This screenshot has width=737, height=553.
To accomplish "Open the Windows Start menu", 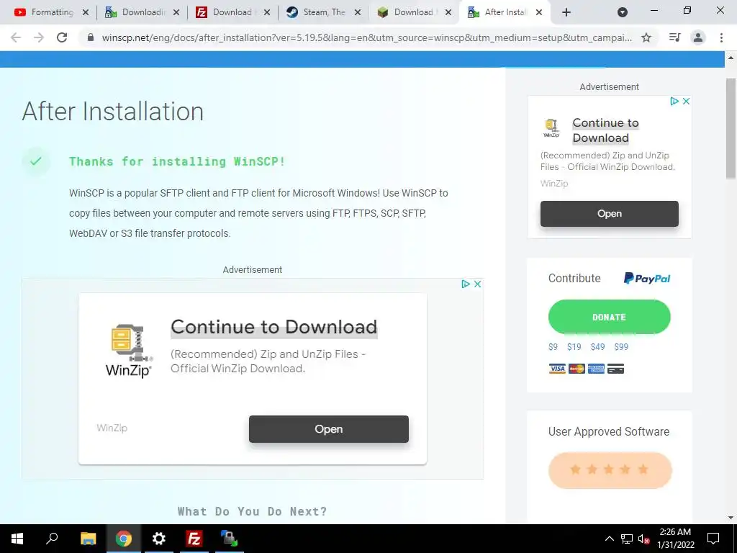I will pos(17,539).
